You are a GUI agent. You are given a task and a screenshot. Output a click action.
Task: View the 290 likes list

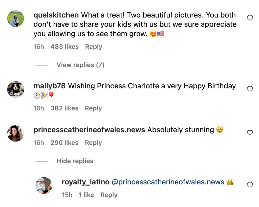pos(64,143)
